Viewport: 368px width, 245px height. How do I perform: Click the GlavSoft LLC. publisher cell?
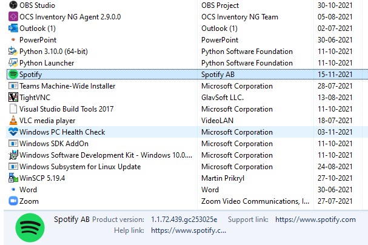click(222, 98)
